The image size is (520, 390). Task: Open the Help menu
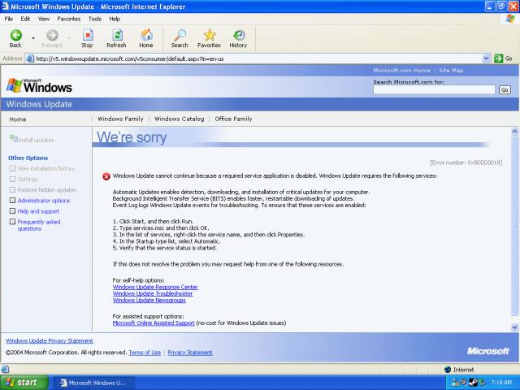(115, 19)
